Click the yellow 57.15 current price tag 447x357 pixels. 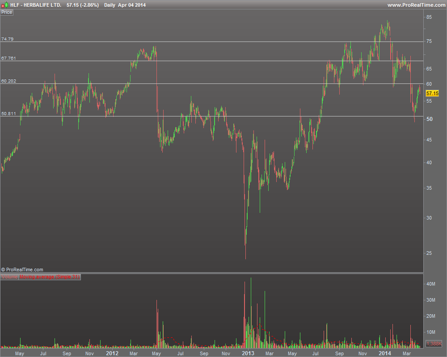click(x=432, y=93)
